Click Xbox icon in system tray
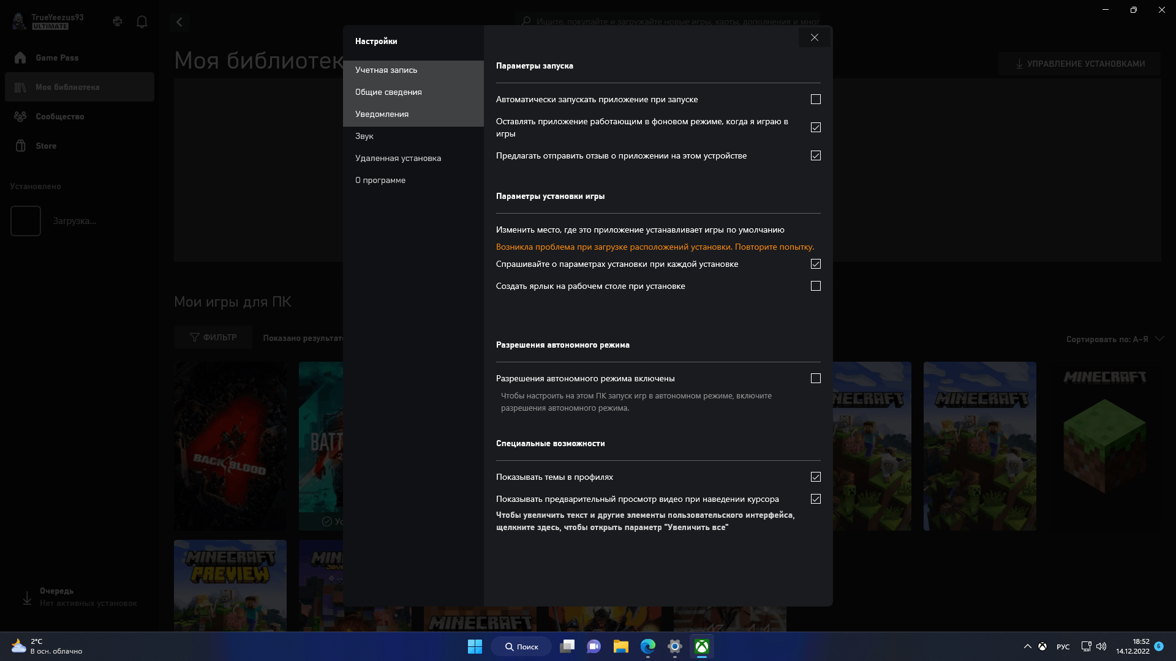Screen dimensions: 1176x661 pos(1042,646)
